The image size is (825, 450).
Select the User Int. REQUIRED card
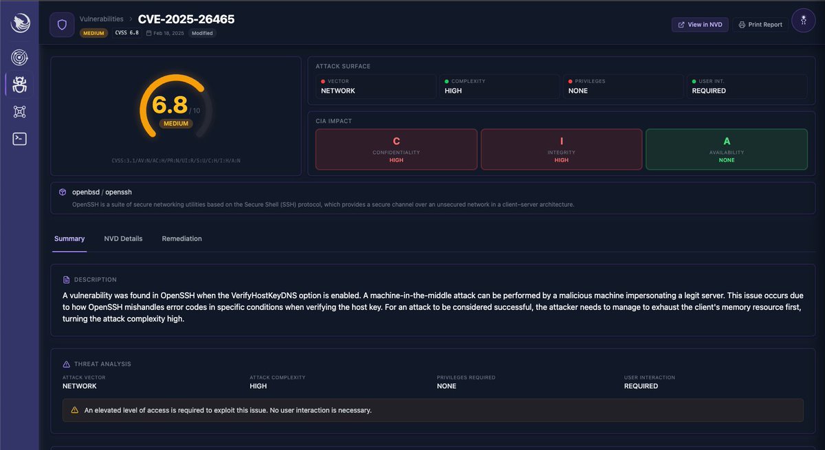(747, 87)
